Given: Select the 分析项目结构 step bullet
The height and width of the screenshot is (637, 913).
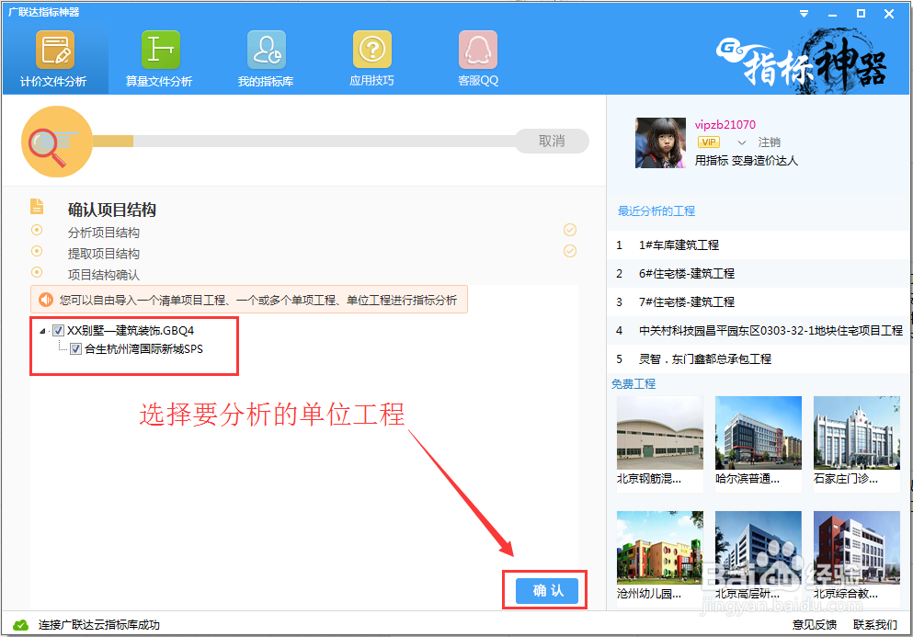Looking at the screenshot, I should pos(37,230).
